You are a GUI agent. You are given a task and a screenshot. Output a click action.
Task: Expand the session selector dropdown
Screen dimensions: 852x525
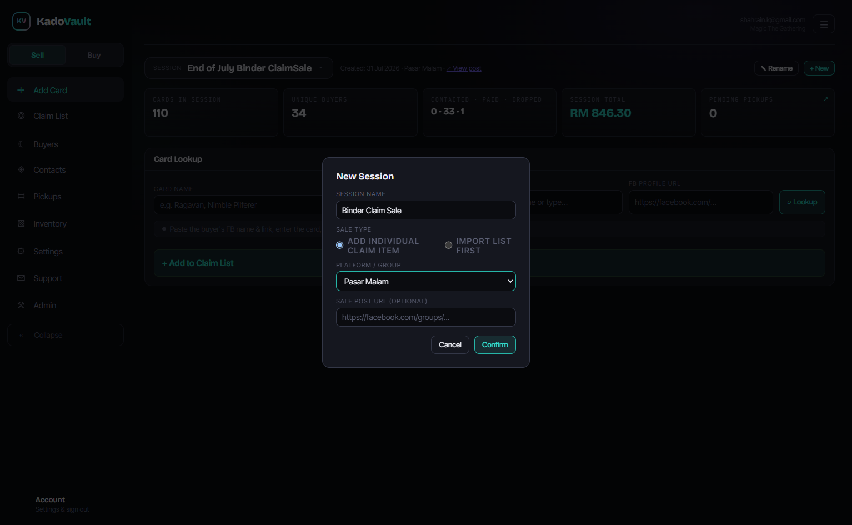pyautogui.click(x=239, y=68)
